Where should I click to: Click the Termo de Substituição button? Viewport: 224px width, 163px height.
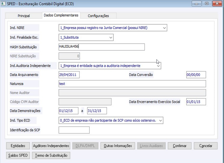click(51, 155)
